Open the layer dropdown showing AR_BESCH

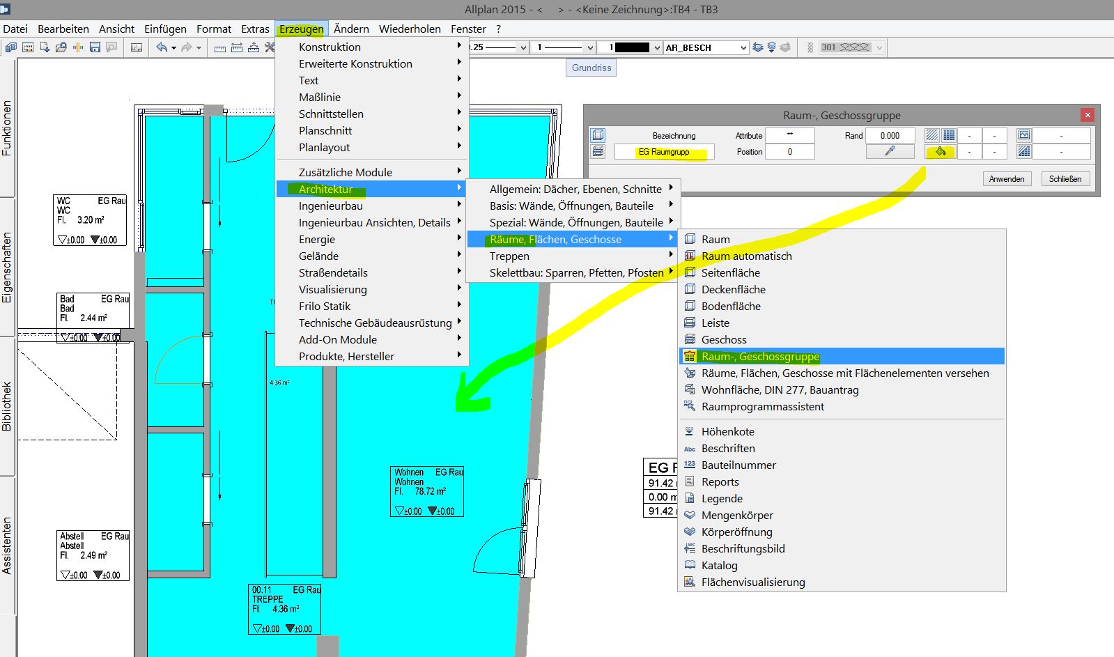(743, 47)
